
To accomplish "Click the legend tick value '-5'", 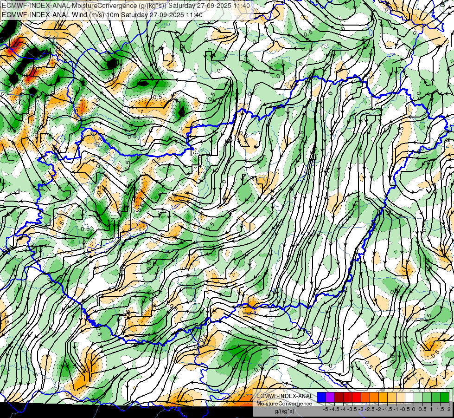I will 326,409.
